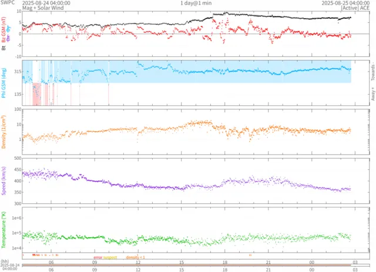Screen dimensions: 376x272
Task: Click the yellow 'suspect' legend entry
Action: click(110, 257)
